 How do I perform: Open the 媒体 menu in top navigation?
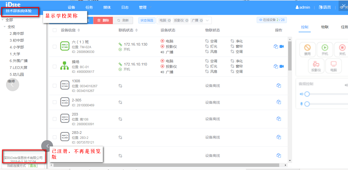coord(107,7)
